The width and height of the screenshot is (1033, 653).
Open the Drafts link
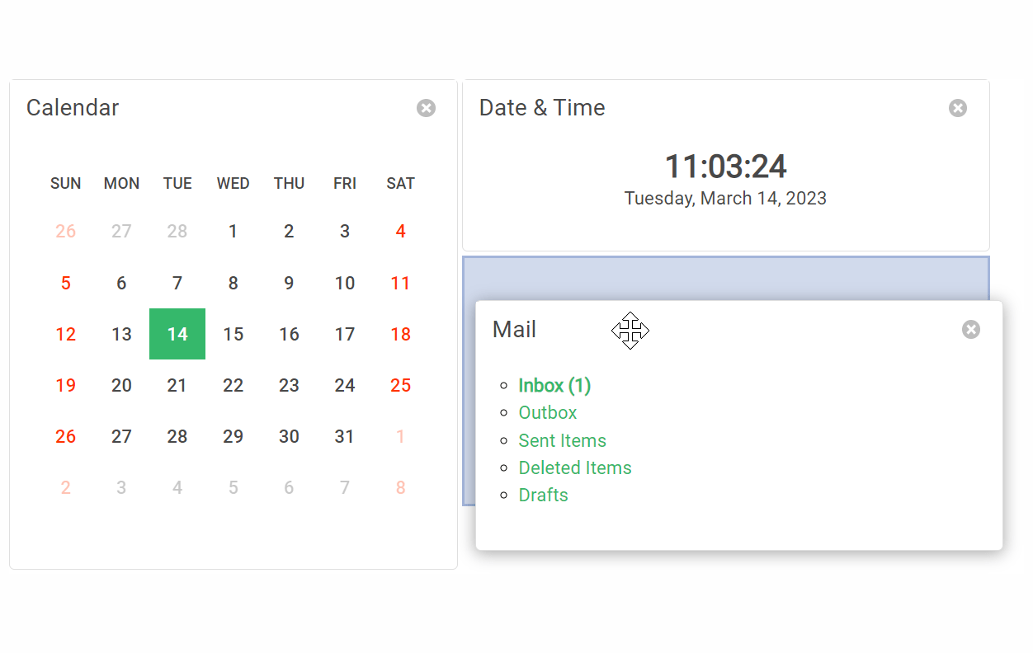[x=543, y=495]
